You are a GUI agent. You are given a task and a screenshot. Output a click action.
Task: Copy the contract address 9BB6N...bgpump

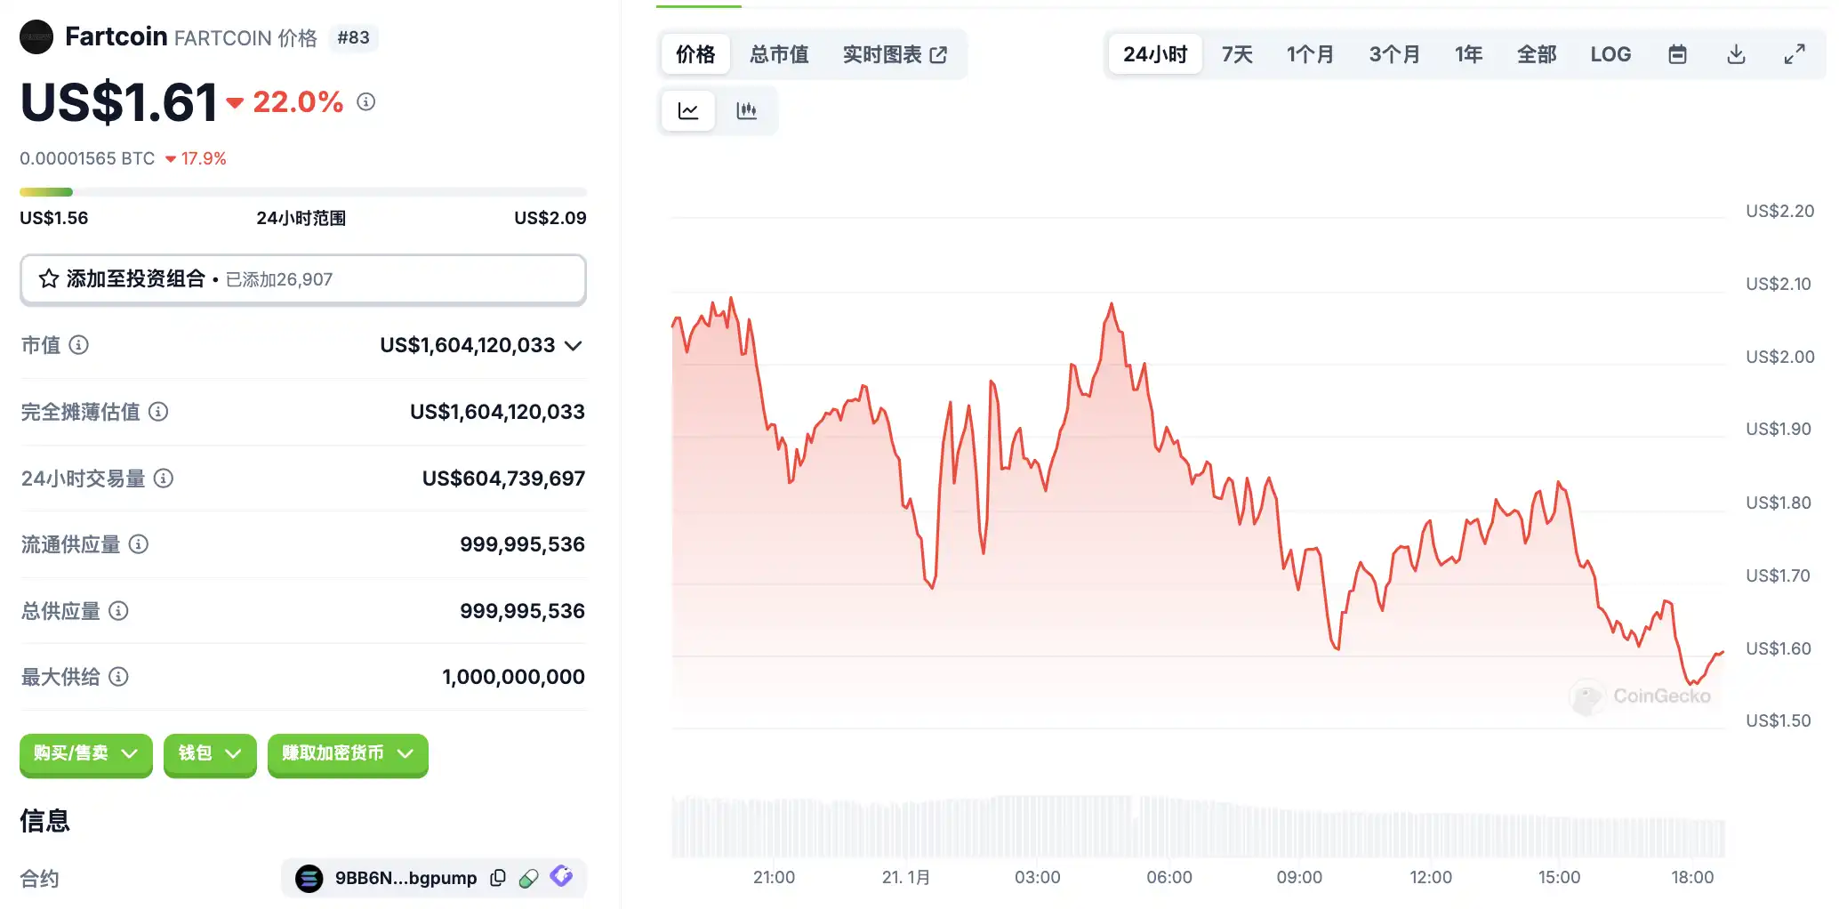[x=498, y=878]
